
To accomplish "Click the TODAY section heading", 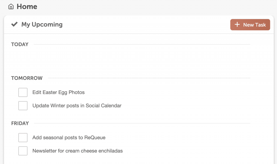I will [x=20, y=44].
